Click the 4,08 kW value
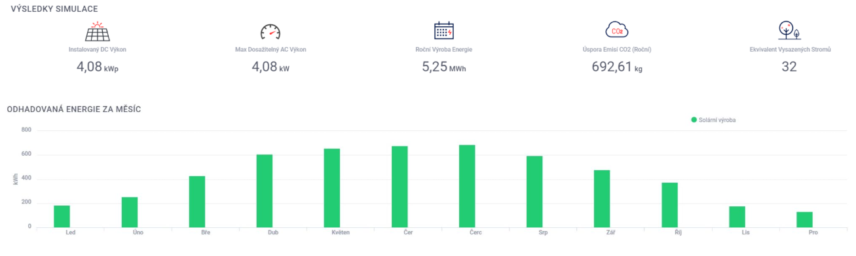Image resolution: width=856 pixels, height=256 pixels. coord(270,66)
